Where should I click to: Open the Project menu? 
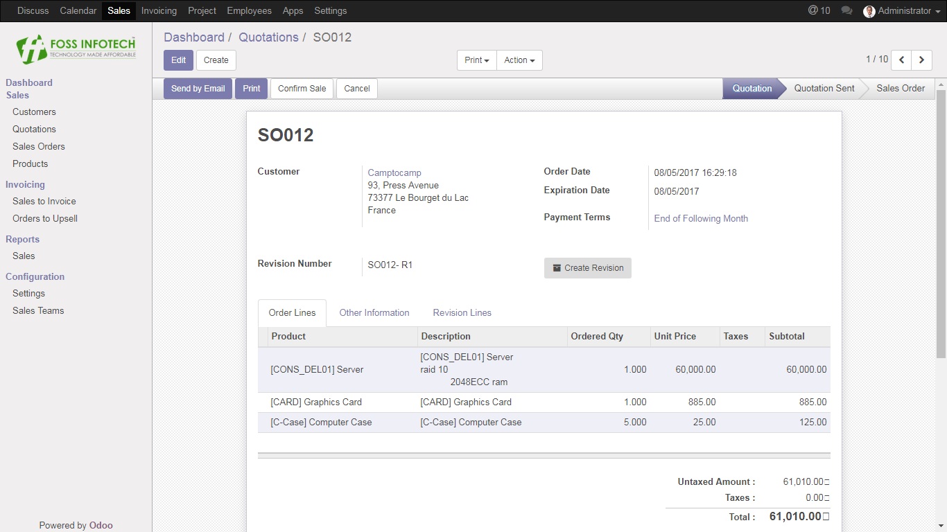[202, 10]
